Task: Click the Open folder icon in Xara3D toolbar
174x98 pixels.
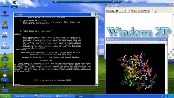Action: 110,11
